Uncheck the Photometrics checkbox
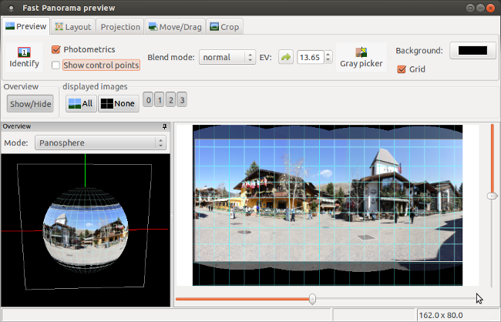The image size is (501, 322). click(x=55, y=49)
